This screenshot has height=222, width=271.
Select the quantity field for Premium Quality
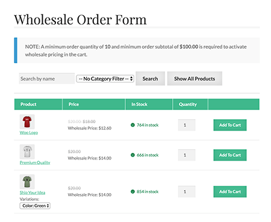click(x=187, y=155)
